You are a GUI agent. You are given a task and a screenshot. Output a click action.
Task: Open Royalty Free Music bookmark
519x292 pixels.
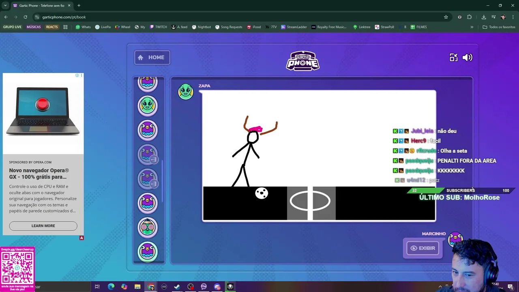[329, 27]
